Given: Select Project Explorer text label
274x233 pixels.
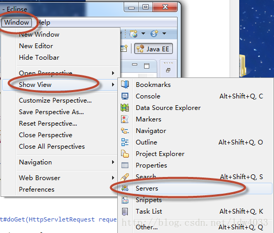Looking at the screenshot, I should (160, 154).
